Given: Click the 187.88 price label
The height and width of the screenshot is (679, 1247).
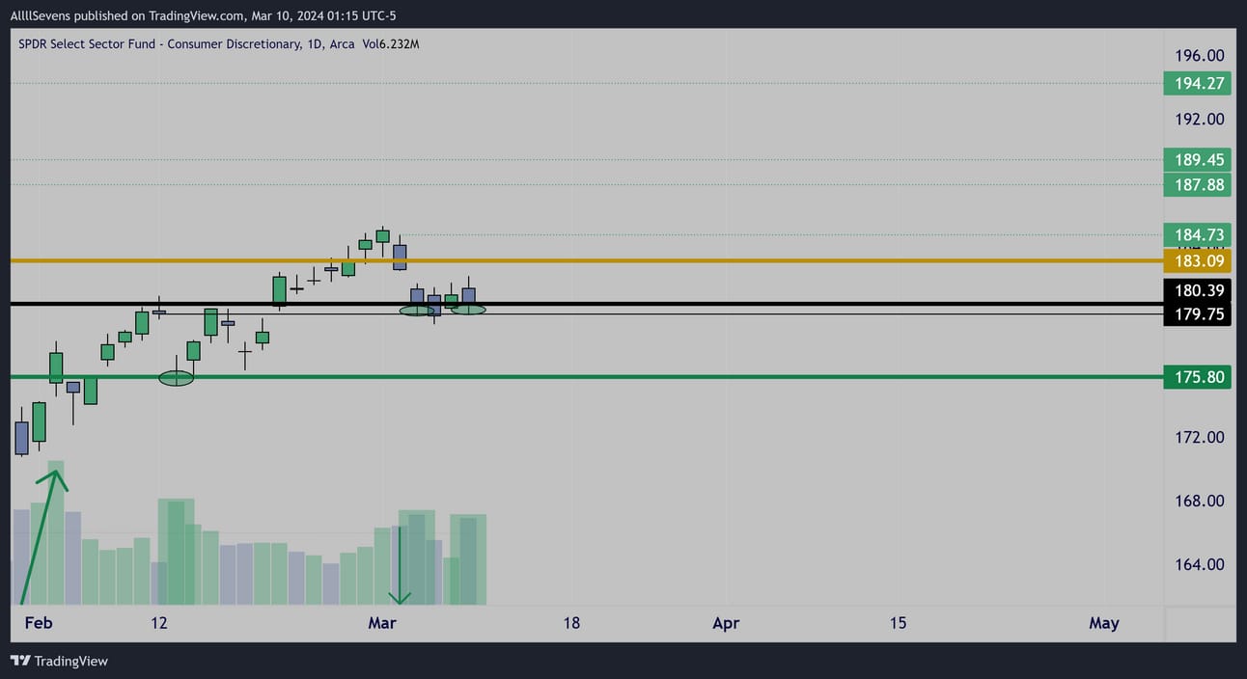Looking at the screenshot, I should click(1198, 184).
